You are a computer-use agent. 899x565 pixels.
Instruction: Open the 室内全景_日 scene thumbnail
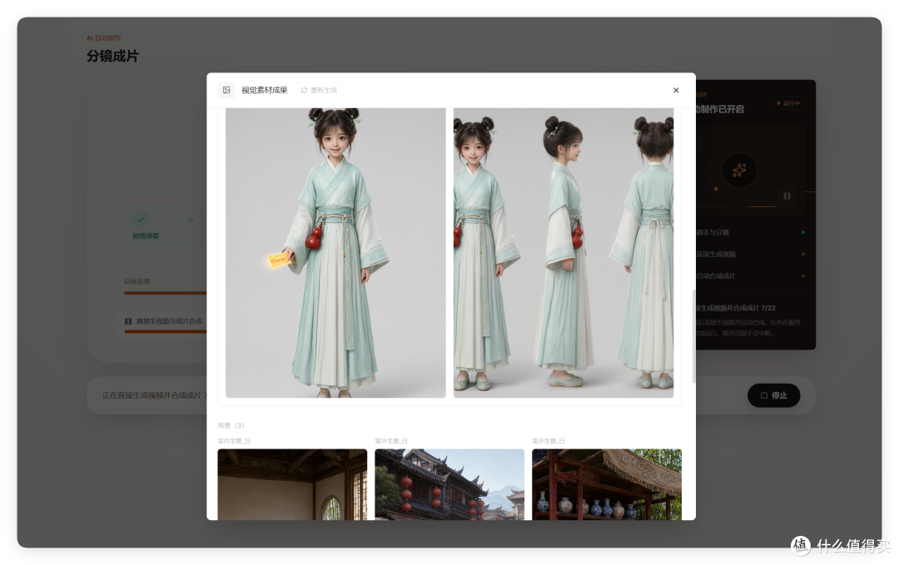coord(292,484)
